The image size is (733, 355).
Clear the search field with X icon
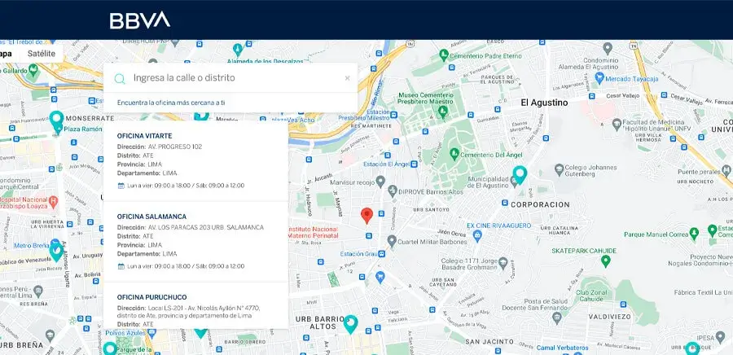[347, 78]
